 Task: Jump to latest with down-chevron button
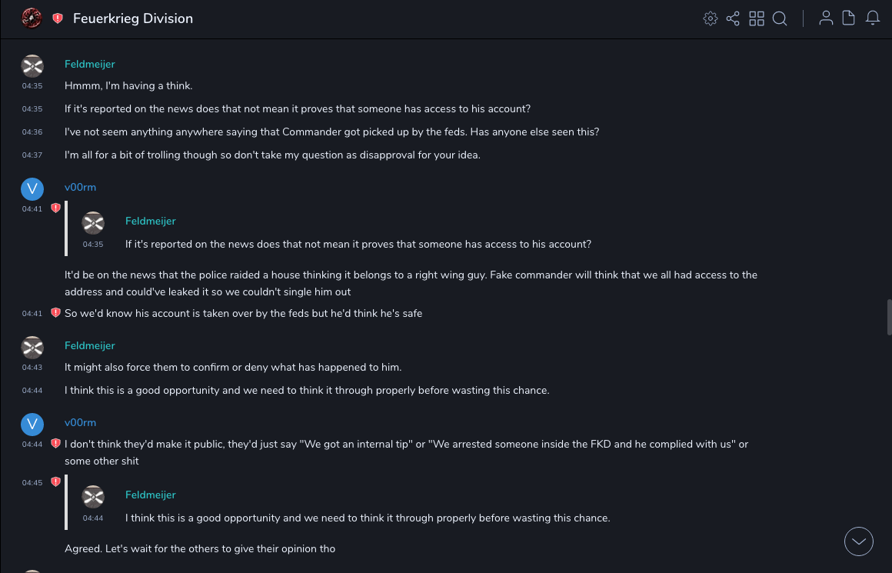pyautogui.click(x=859, y=541)
